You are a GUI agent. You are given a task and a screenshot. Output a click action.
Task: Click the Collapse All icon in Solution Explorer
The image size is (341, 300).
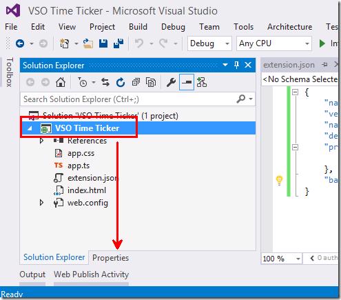[x=136, y=82]
